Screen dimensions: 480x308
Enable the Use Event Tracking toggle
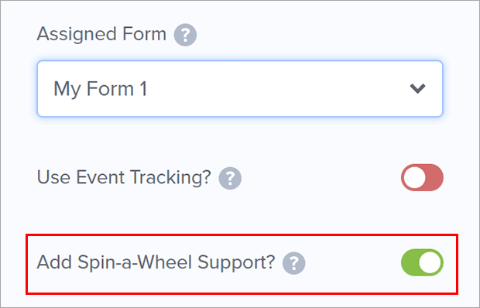422,177
